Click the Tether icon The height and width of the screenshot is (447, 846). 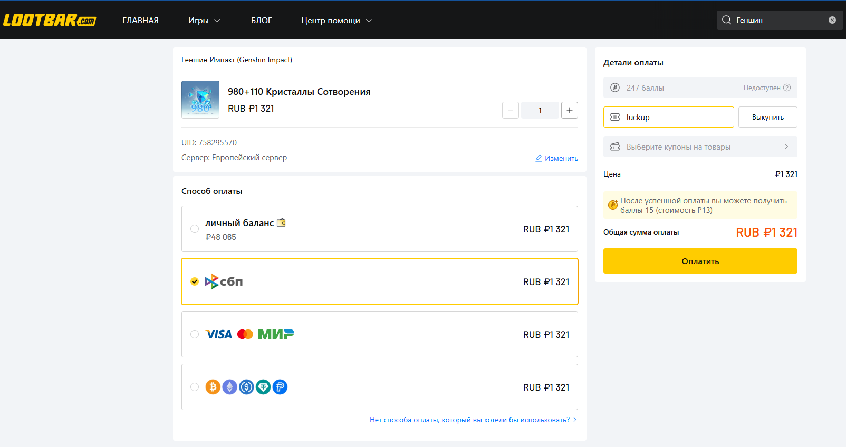(x=263, y=387)
